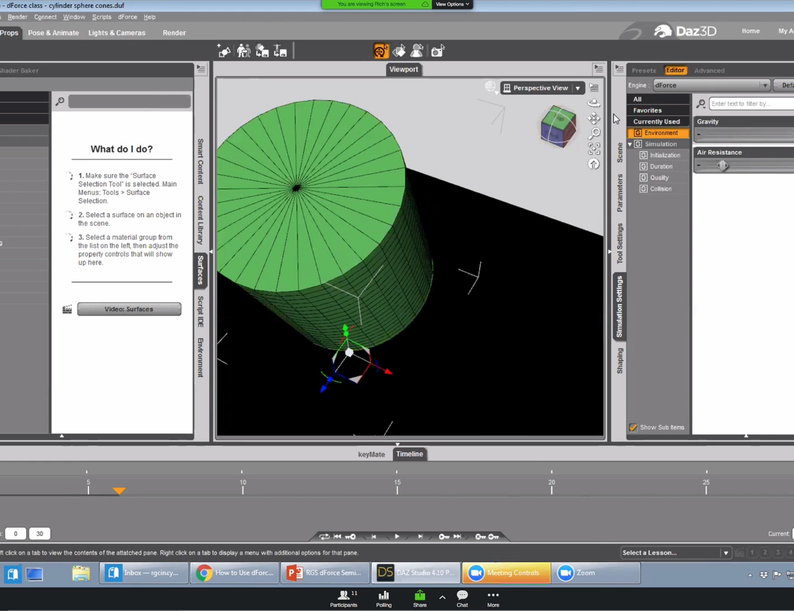The image size is (794, 611).
Task: Select the pan tool in the viewport sidebar
Action: coord(594,118)
